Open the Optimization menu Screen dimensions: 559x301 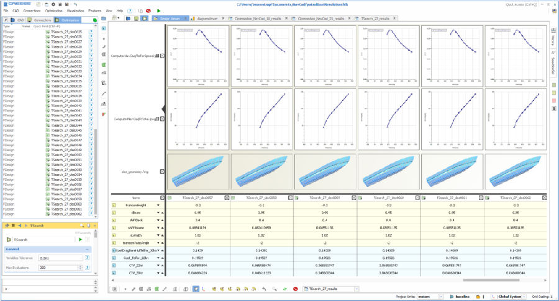54,11
